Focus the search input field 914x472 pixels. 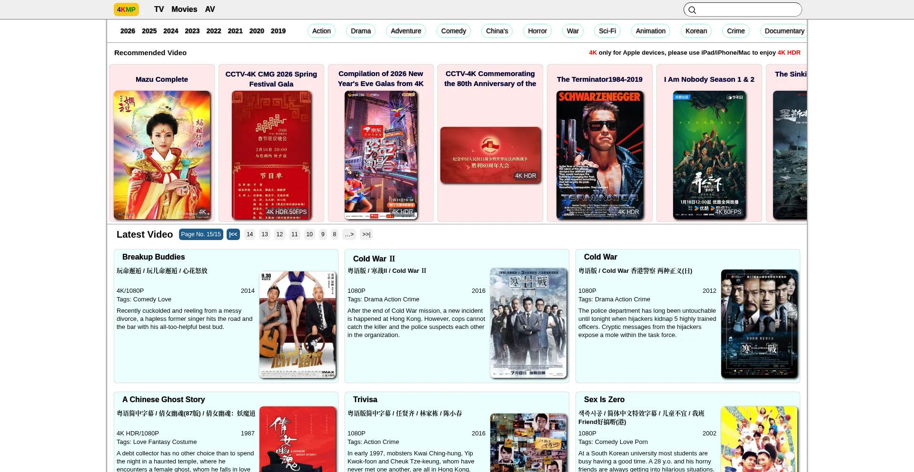(743, 10)
